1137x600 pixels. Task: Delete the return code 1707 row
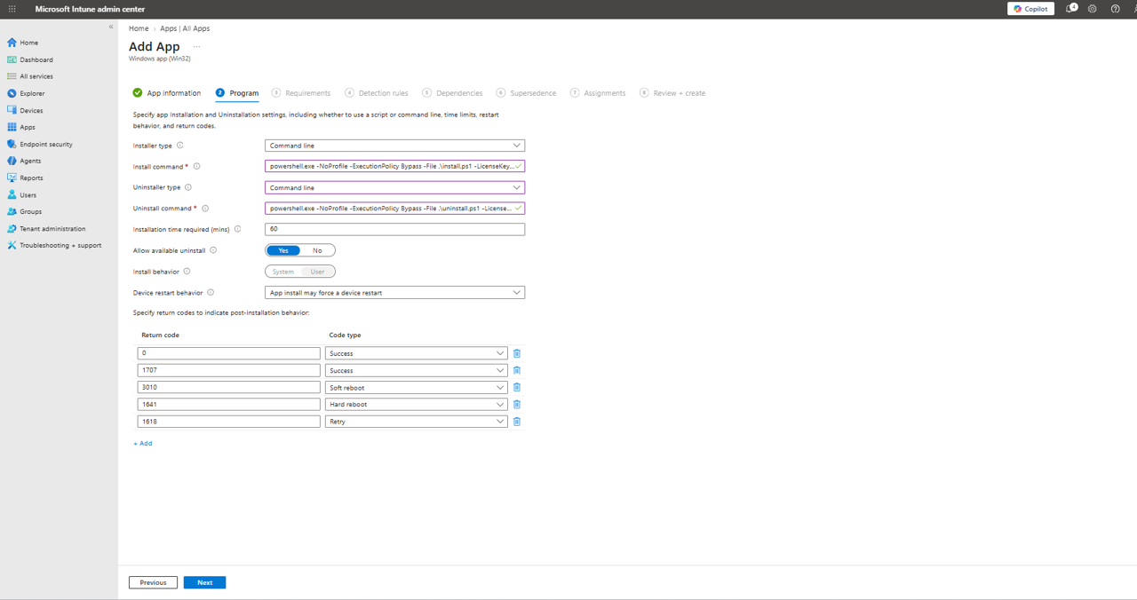tap(517, 370)
